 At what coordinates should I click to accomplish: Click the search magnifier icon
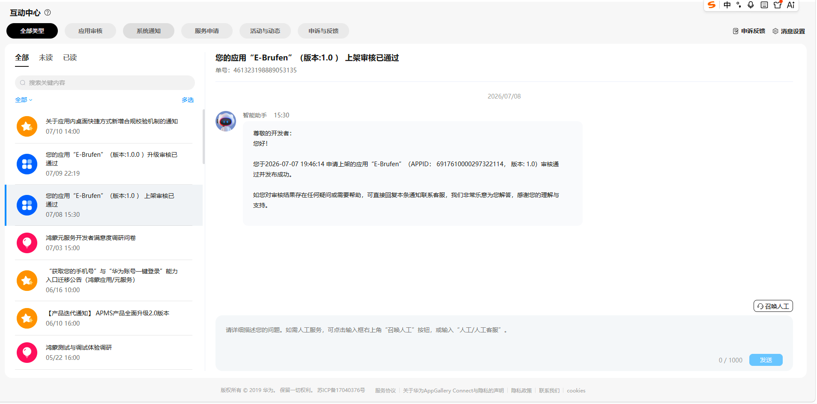click(x=23, y=83)
